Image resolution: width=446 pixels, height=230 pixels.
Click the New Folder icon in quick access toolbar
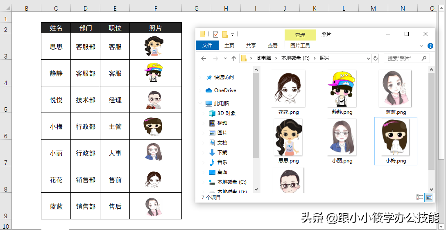click(225, 34)
